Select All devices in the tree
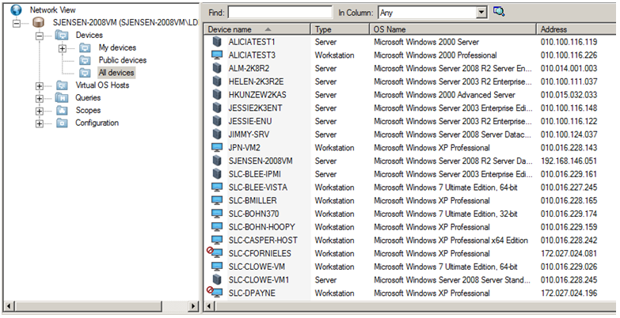 tap(116, 73)
